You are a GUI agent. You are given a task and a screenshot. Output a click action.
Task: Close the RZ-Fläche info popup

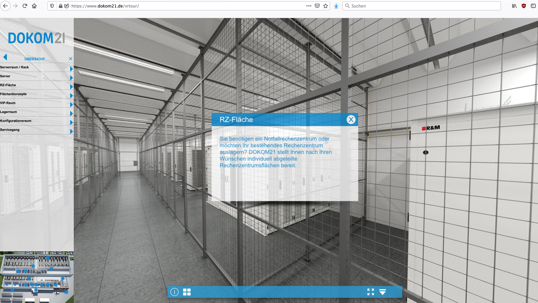(351, 120)
